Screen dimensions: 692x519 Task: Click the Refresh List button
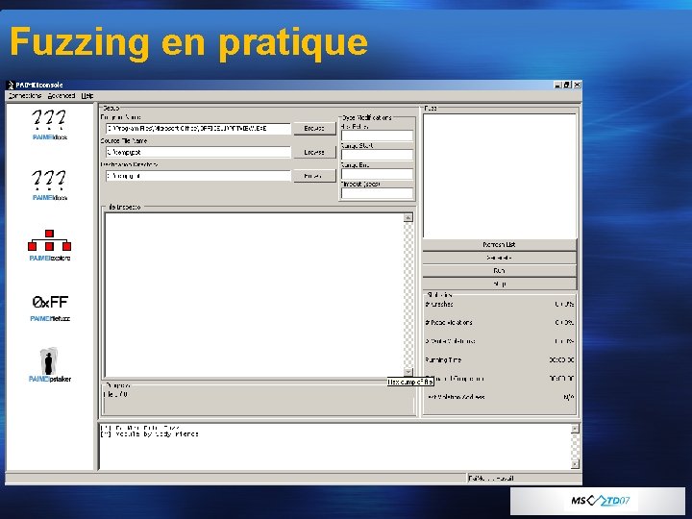pyautogui.click(x=499, y=244)
